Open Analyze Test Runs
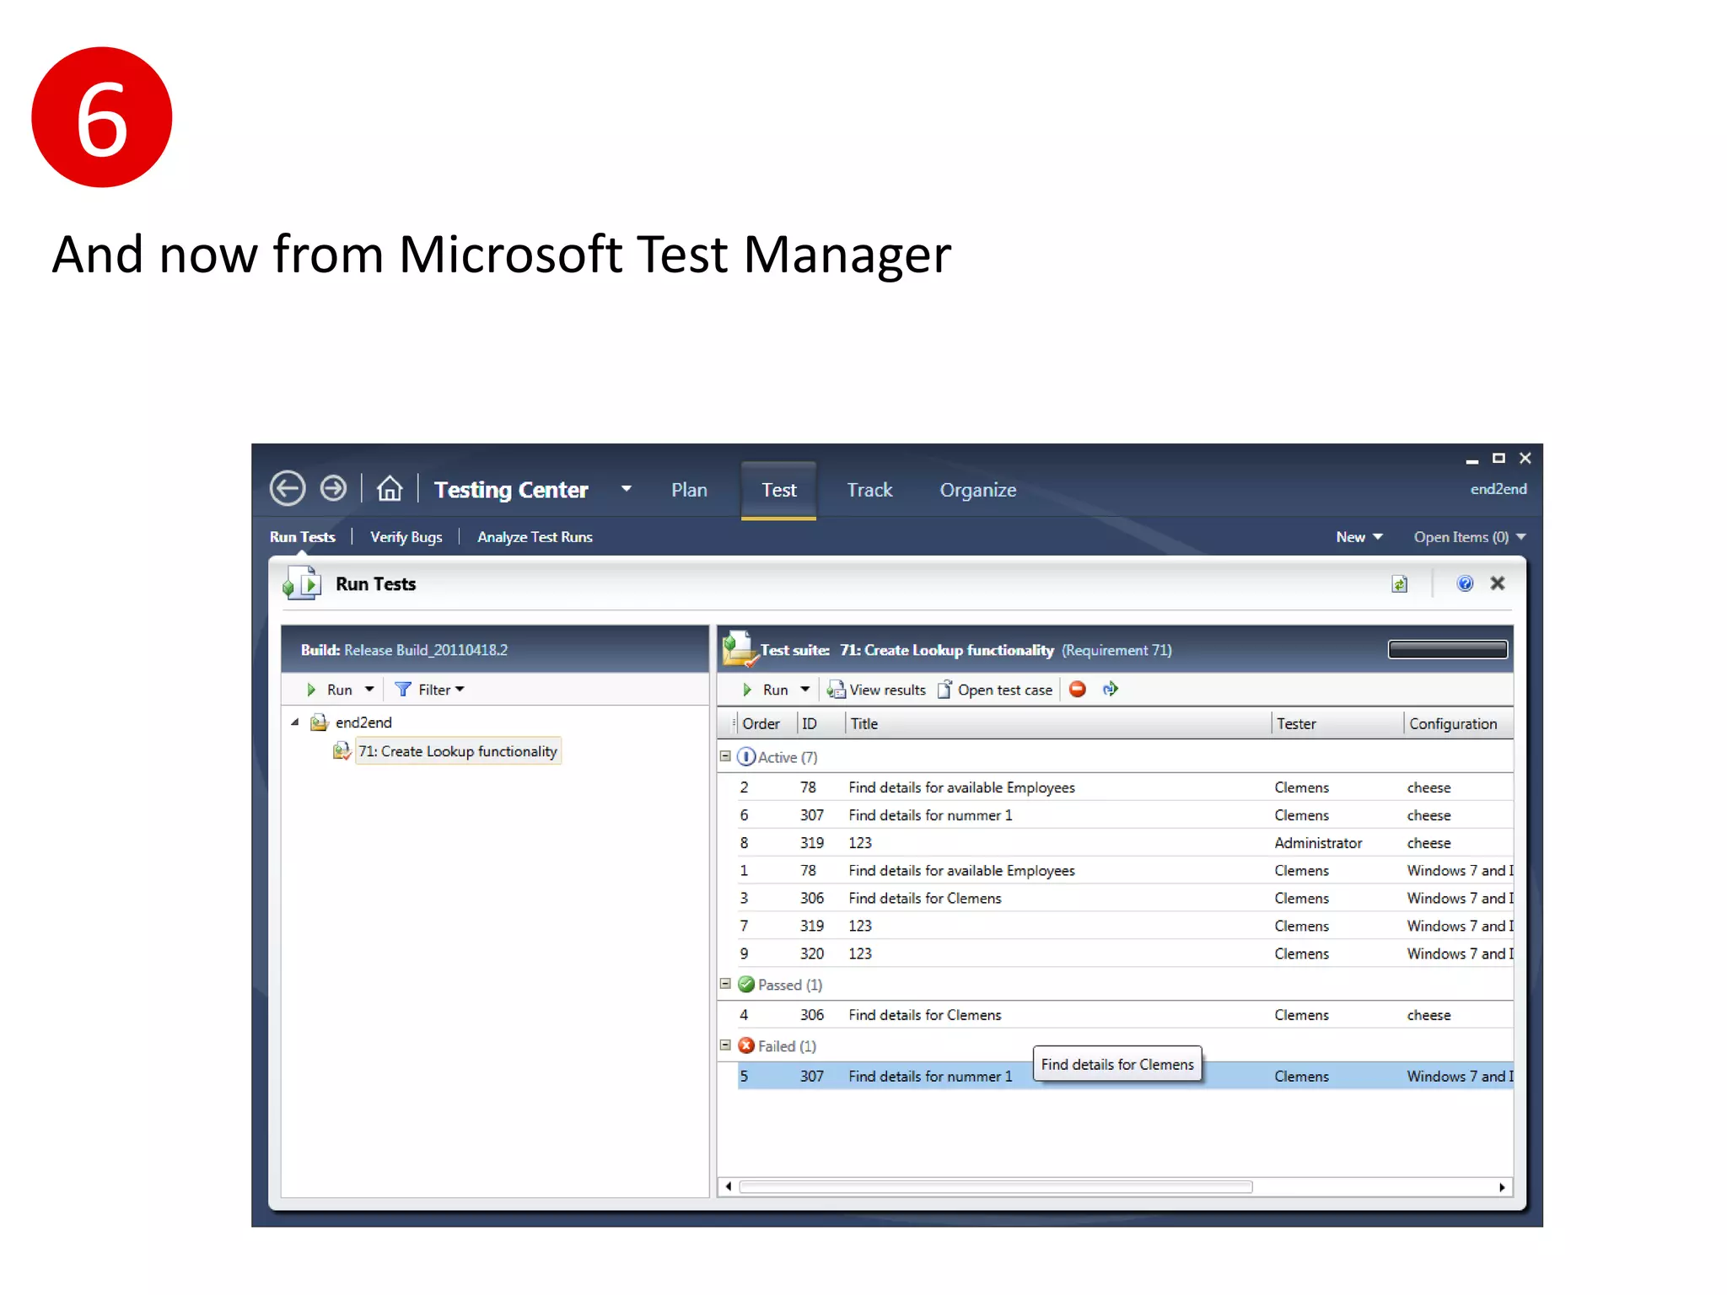The image size is (1727, 1295). click(x=535, y=537)
